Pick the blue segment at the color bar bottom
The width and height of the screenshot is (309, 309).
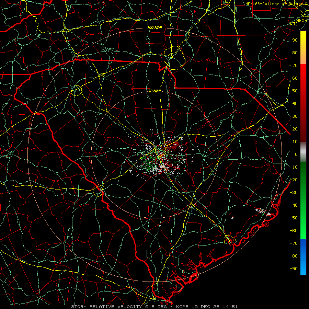pos(303,256)
